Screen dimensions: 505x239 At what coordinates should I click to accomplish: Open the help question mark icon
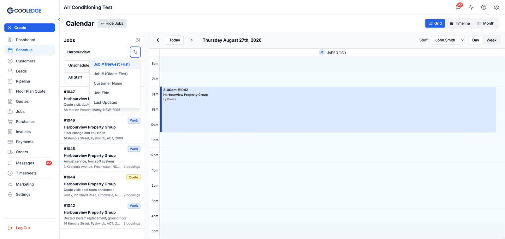[x=484, y=7]
